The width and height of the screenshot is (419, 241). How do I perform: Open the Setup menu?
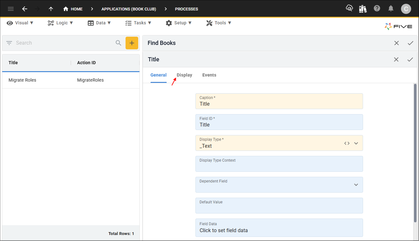179,23
